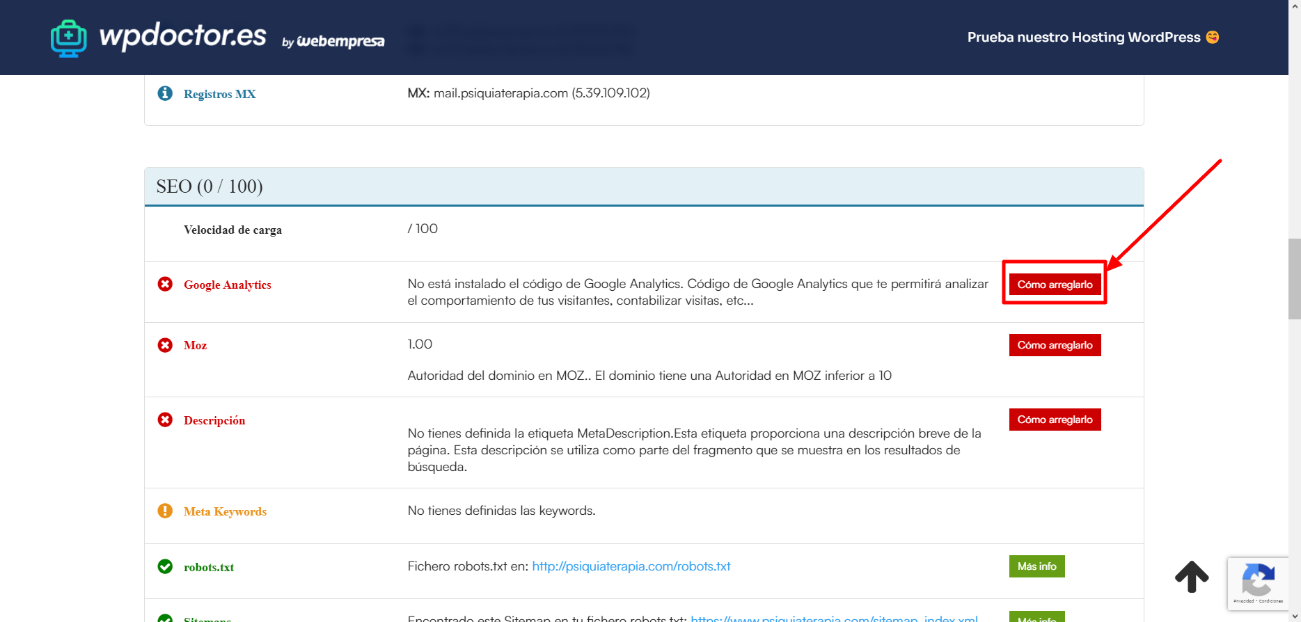Select the 'Registros MX' label
The width and height of the screenshot is (1301, 622).
pos(220,94)
